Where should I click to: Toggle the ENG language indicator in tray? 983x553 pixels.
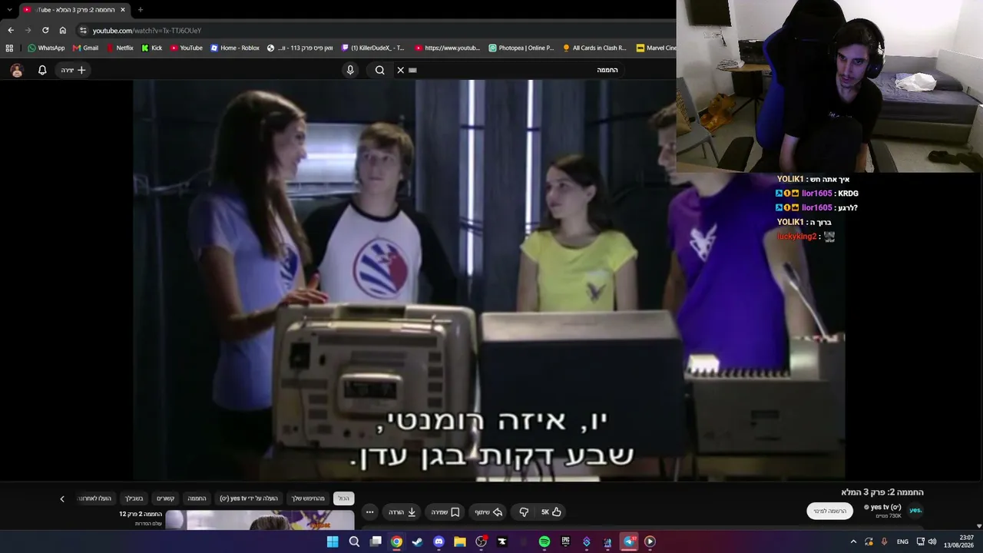[x=902, y=541]
